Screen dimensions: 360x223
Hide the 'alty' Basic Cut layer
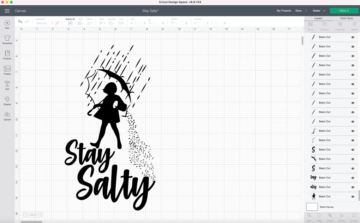(353, 187)
